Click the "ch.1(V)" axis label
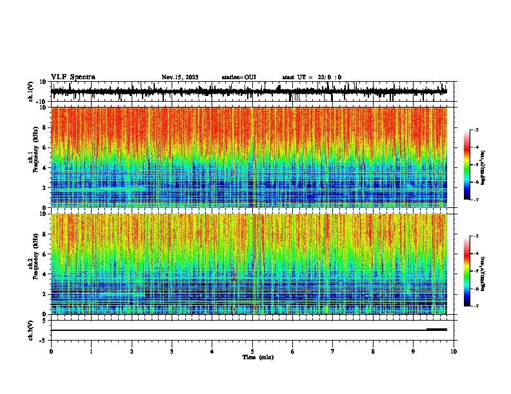511x394 pixels. tap(31, 91)
